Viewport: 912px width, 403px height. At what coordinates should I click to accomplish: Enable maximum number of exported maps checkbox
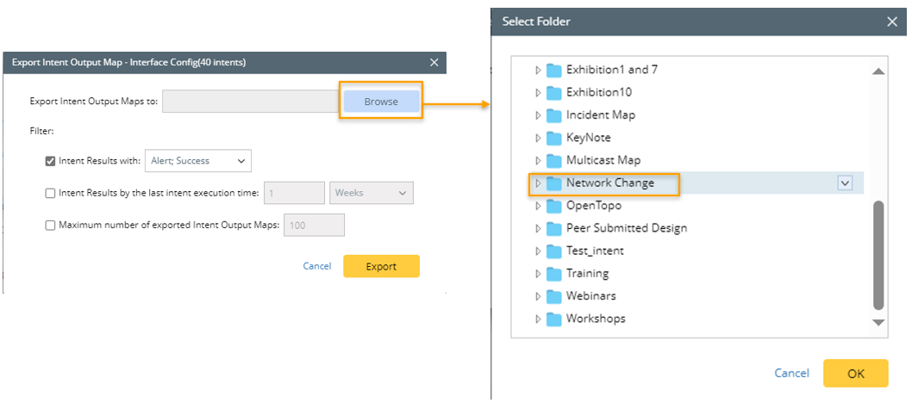point(50,226)
